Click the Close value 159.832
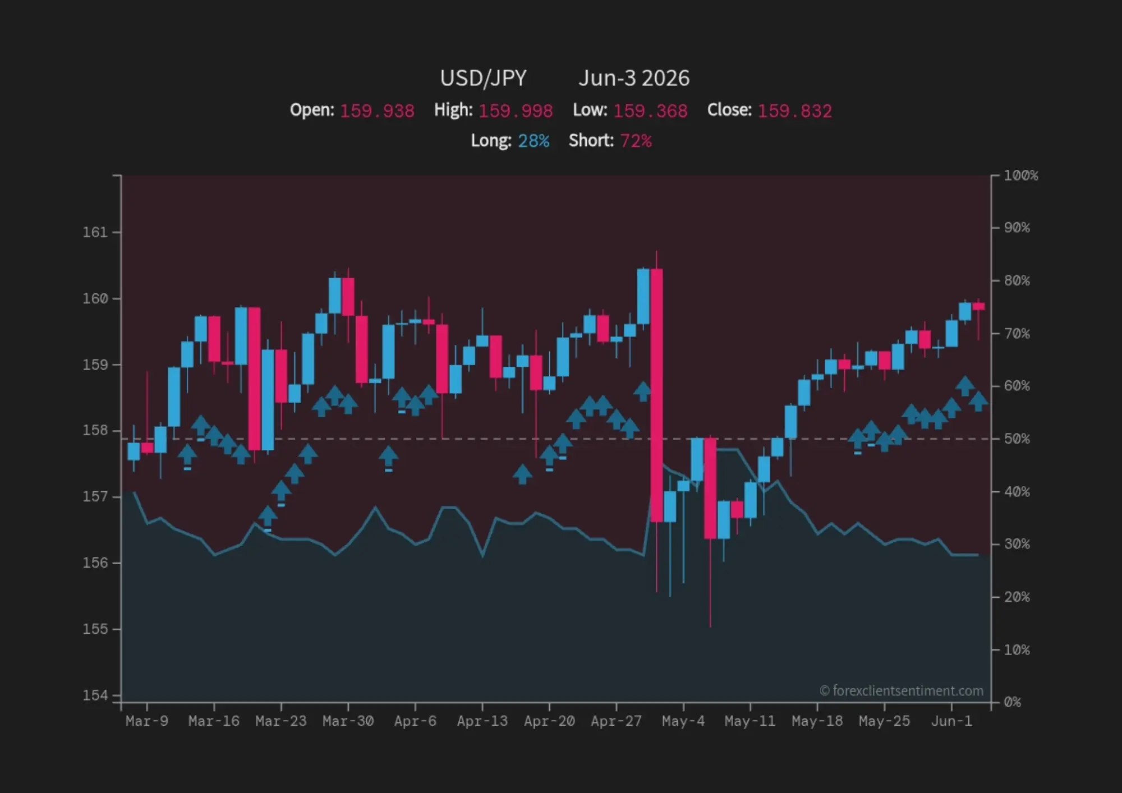 coord(795,111)
